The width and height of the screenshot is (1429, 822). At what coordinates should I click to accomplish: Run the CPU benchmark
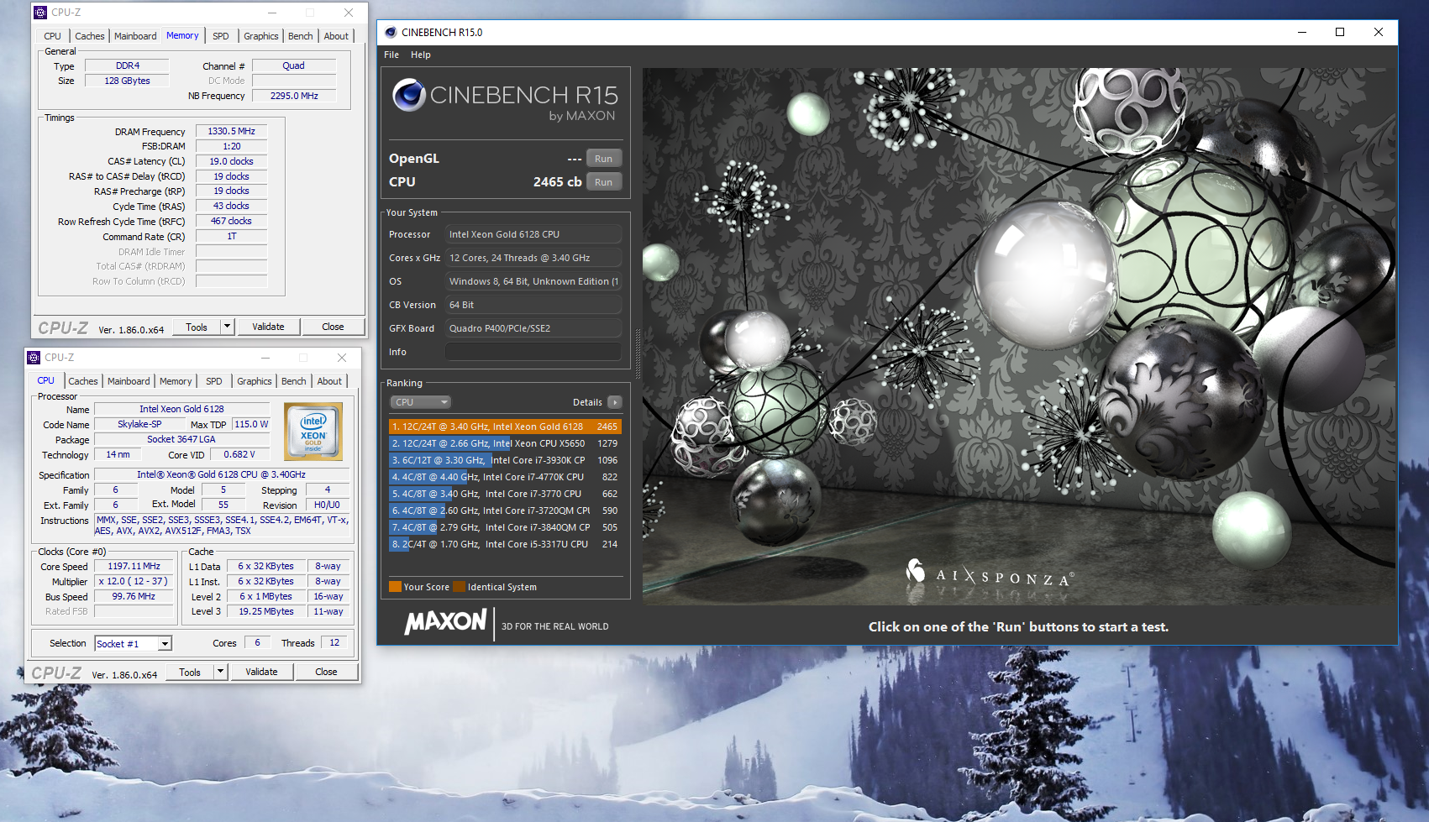(603, 182)
